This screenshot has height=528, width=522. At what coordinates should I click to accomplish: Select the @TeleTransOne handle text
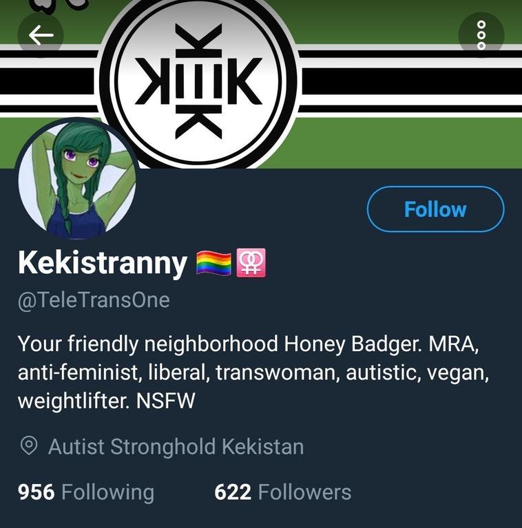point(94,300)
